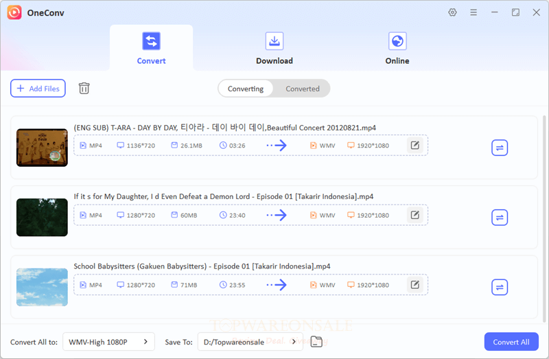Show the Converting list

(x=246, y=89)
